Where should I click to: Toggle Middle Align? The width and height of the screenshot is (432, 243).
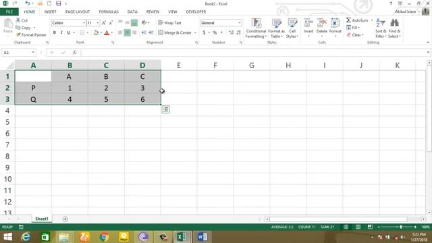[x=127, y=23]
